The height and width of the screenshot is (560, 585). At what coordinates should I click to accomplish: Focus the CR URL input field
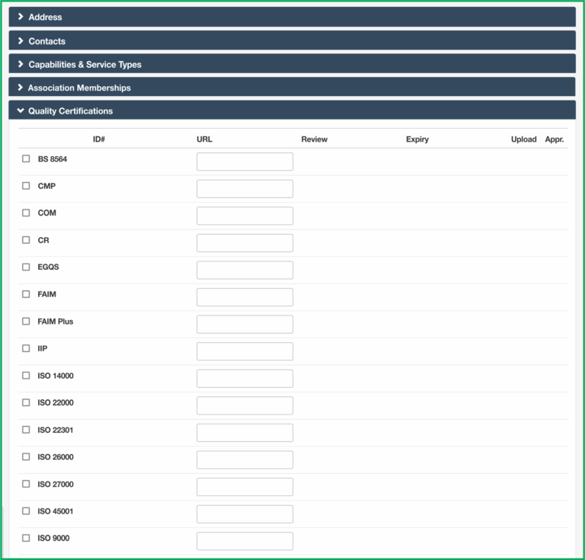tap(245, 243)
